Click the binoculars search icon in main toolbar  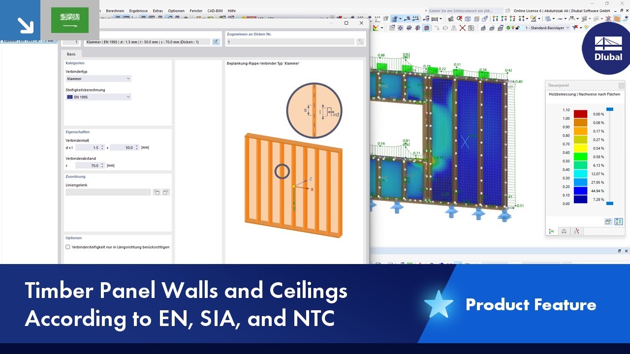coord(451,19)
